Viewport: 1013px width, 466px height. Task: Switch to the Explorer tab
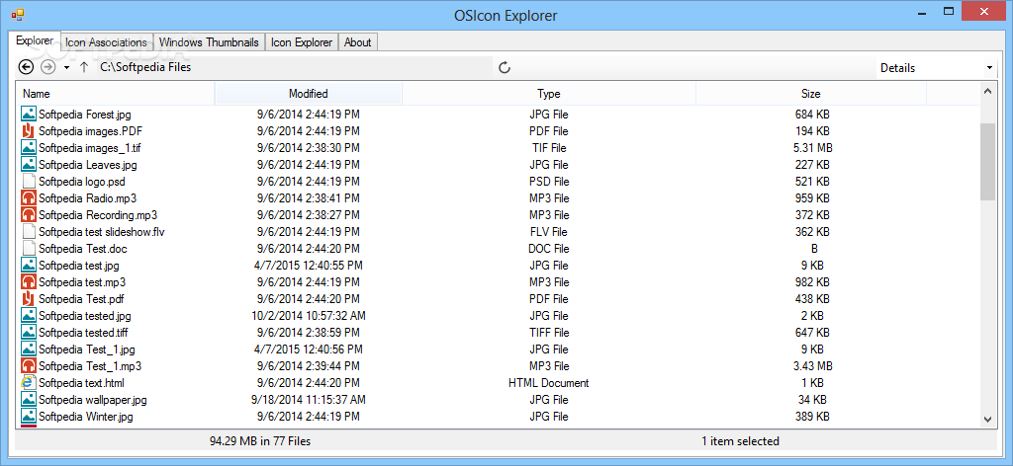point(35,40)
